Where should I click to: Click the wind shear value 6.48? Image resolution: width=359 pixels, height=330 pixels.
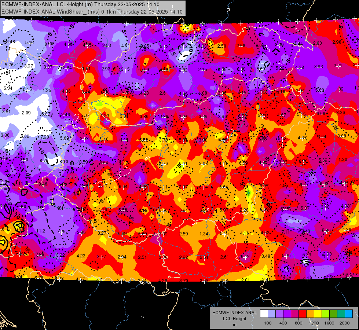point(11,42)
